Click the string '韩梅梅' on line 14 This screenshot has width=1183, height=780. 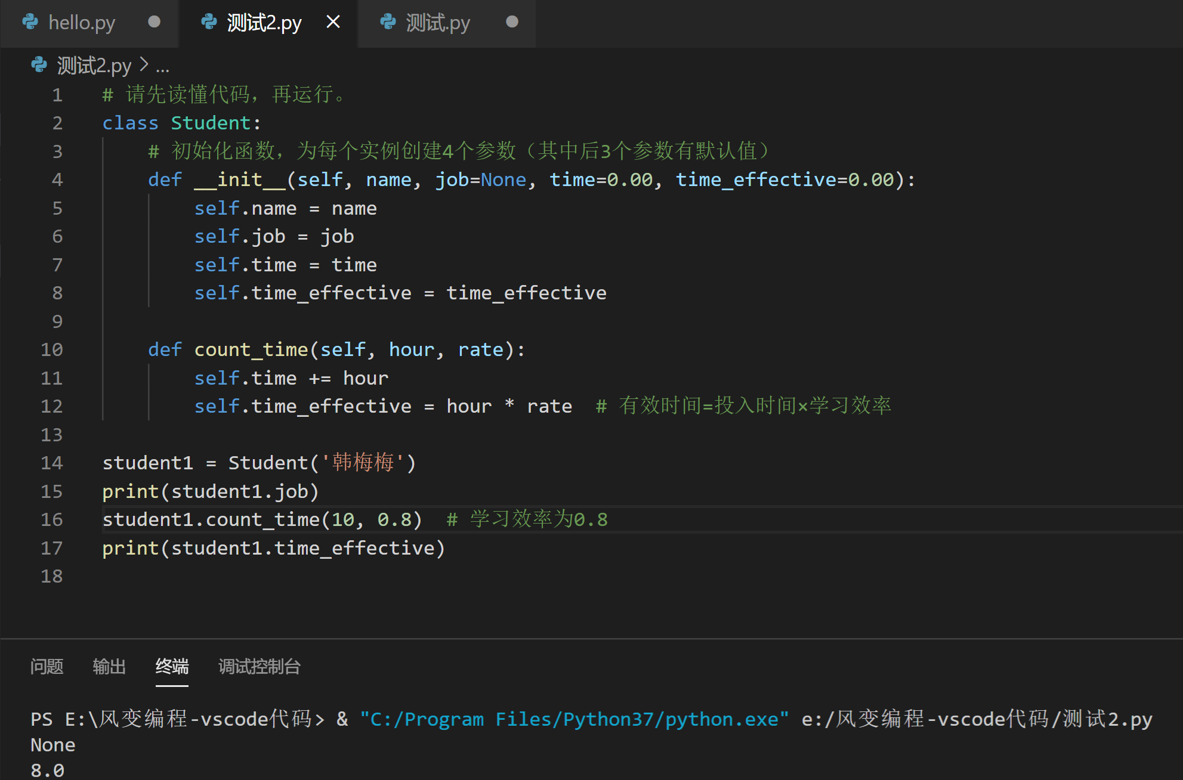point(363,463)
